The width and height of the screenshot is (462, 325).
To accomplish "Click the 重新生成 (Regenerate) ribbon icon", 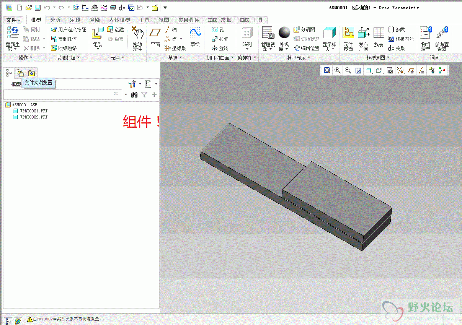I will coord(13,39).
